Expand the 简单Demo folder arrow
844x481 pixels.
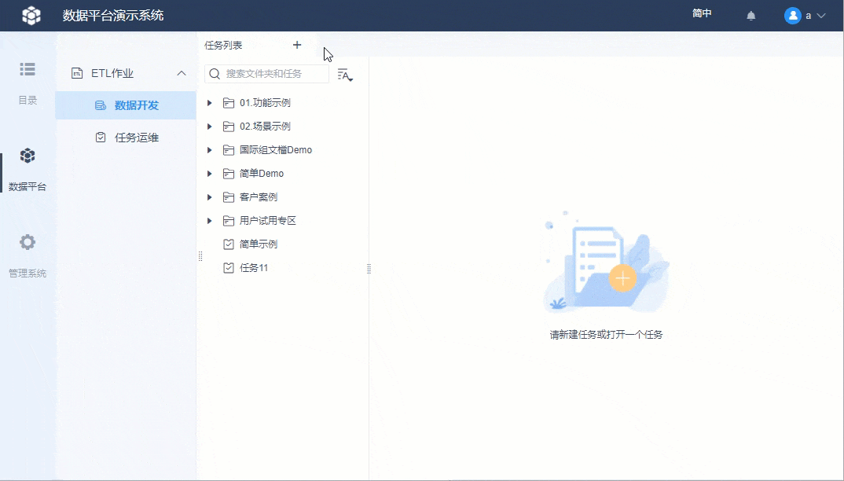pos(209,174)
